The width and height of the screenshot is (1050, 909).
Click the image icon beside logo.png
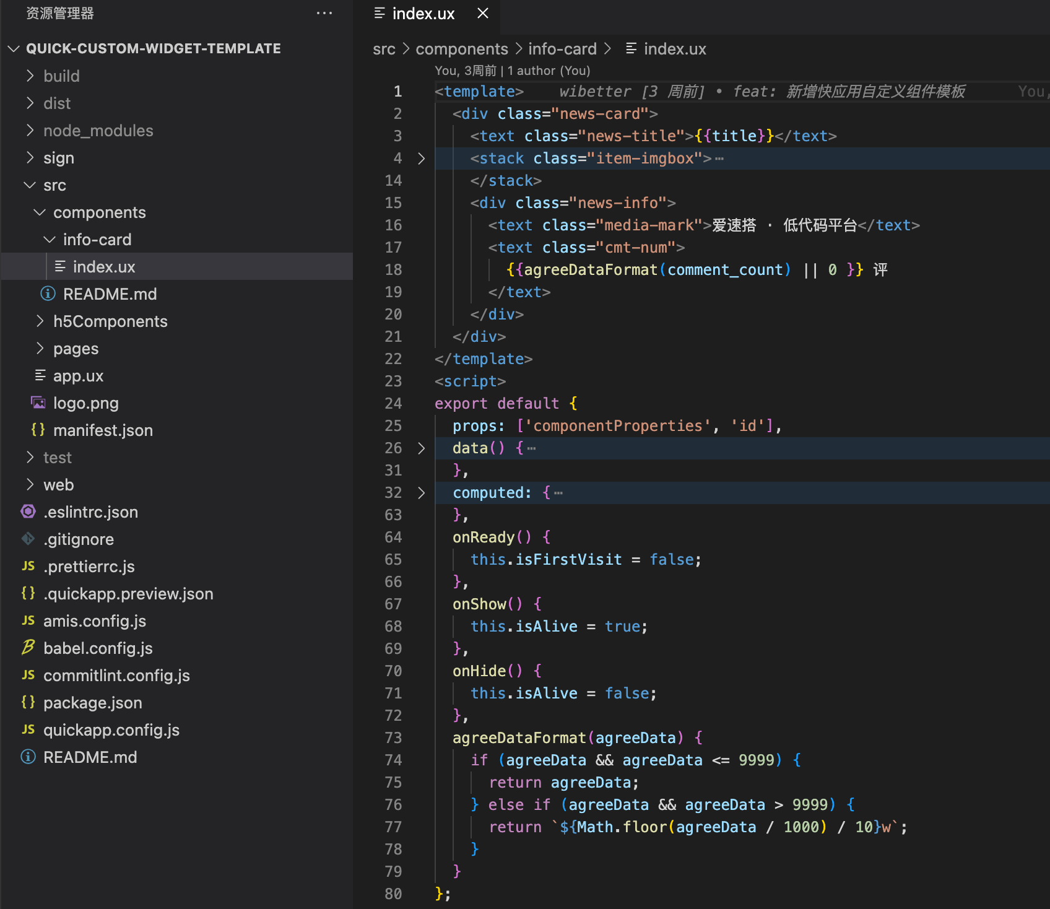38,402
